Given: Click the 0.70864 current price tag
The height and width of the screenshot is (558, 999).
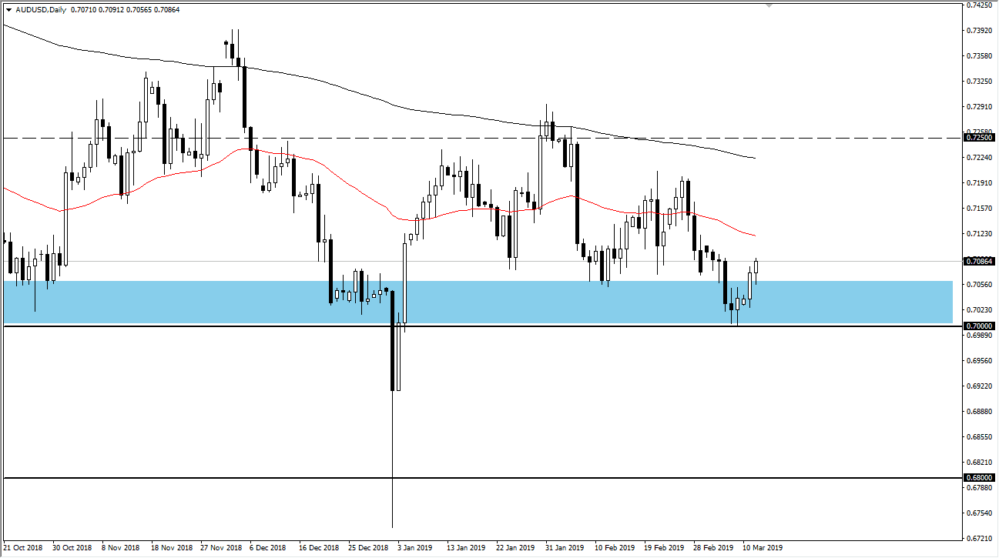Looking at the screenshot, I should point(977,261).
